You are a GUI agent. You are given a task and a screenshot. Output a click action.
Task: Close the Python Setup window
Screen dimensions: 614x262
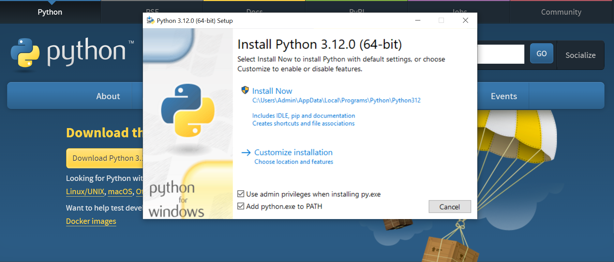pos(465,20)
